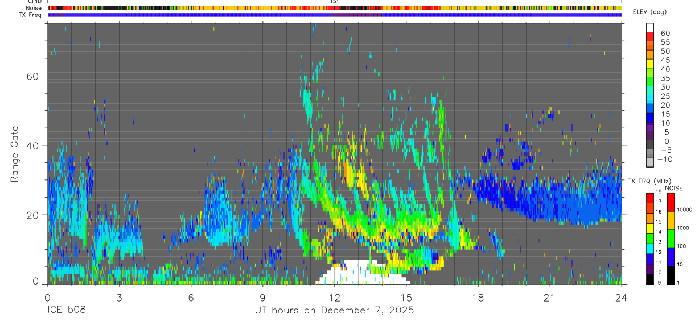Viewport: 699px width, 322px height.
Task: Pick the white top segment of ELEV colorbar
Action: click(650, 28)
